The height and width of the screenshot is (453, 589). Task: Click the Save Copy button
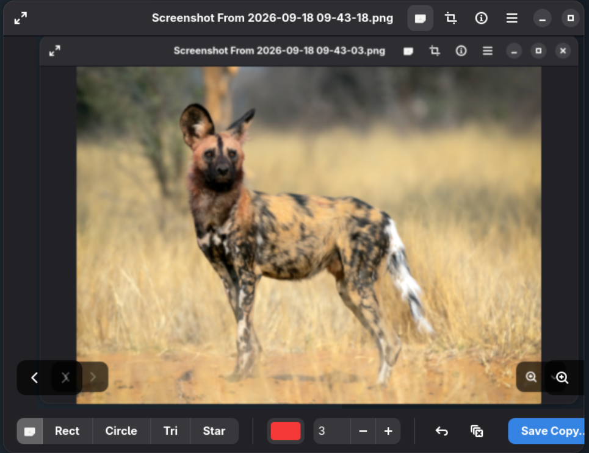tap(546, 431)
